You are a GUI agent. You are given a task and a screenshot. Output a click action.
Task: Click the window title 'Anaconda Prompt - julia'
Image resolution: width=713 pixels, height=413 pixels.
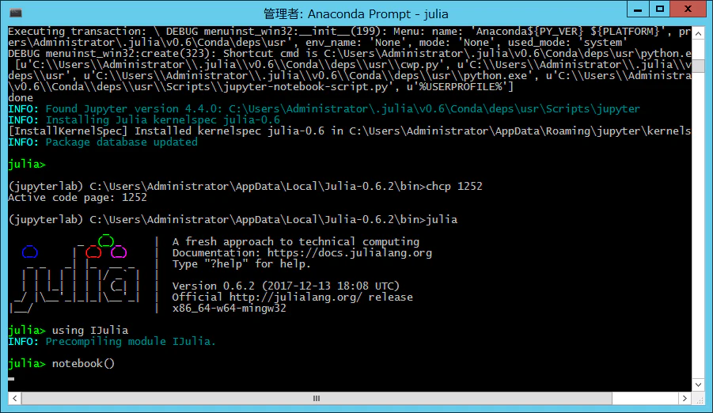(355, 14)
